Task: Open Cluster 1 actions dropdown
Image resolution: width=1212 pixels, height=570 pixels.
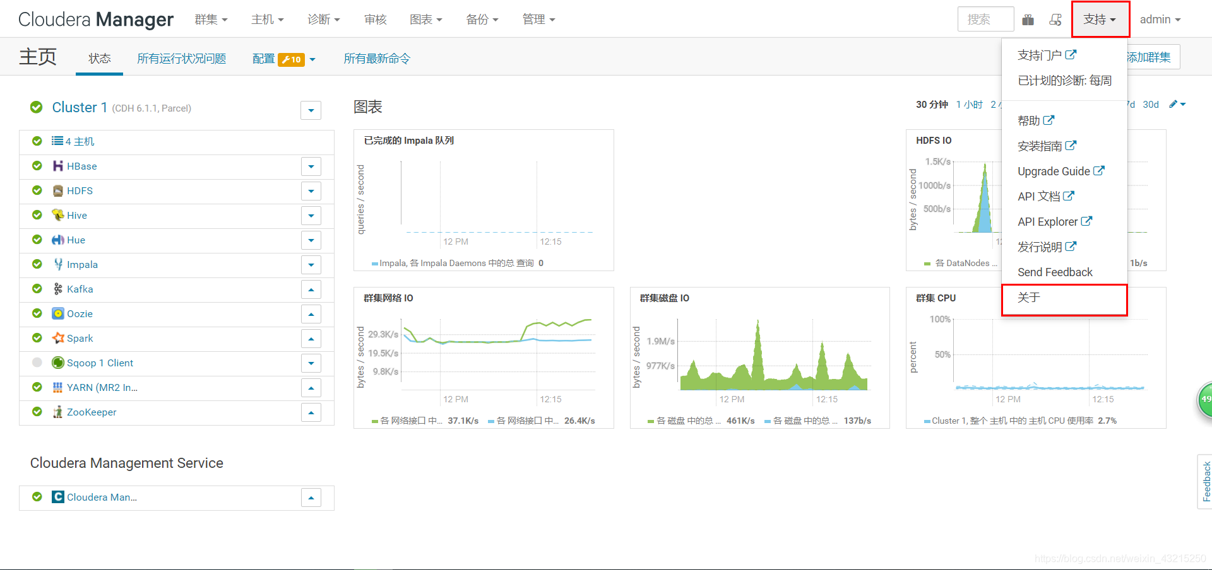Action: pyautogui.click(x=311, y=110)
